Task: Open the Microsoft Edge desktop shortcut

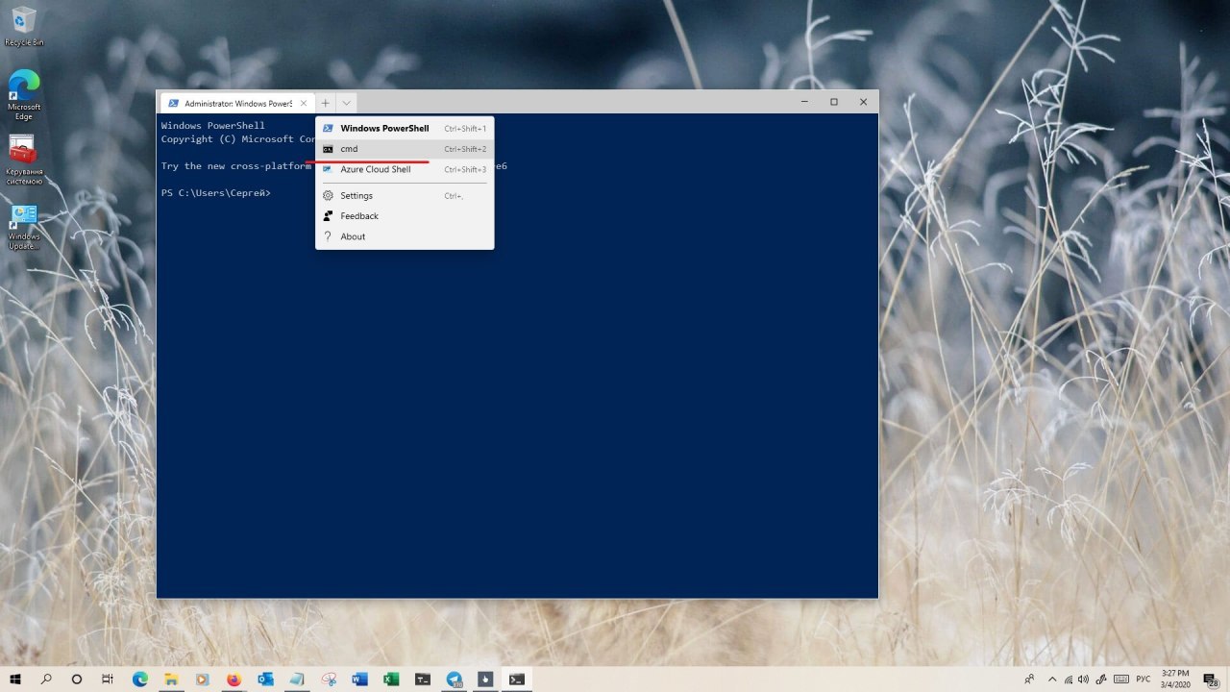Action: pos(23,94)
